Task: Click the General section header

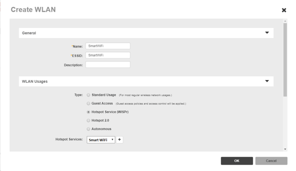Action: tap(146, 33)
